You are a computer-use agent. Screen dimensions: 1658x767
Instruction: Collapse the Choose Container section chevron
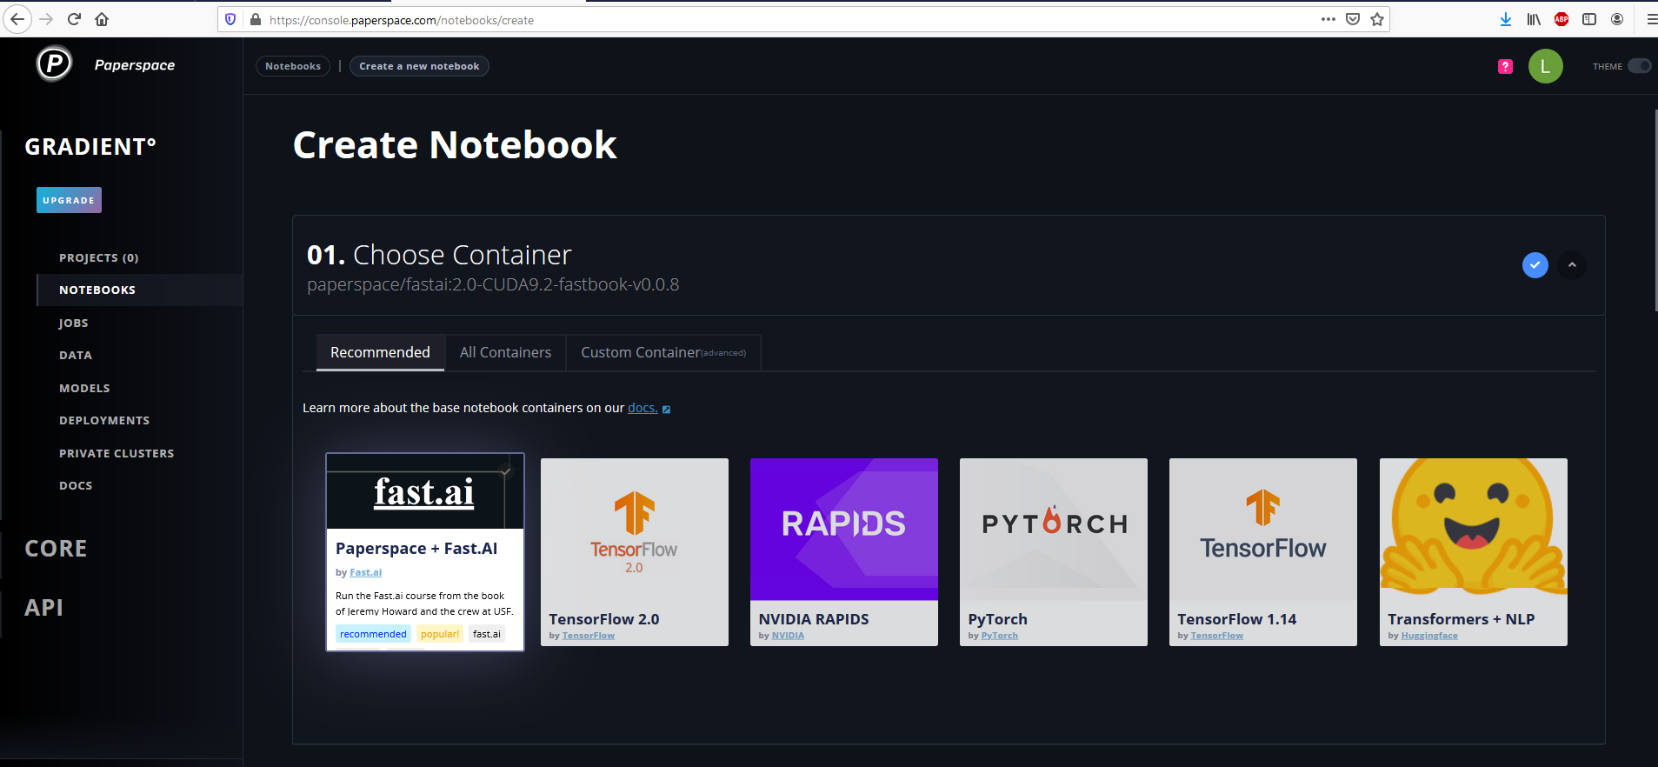click(1572, 265)
